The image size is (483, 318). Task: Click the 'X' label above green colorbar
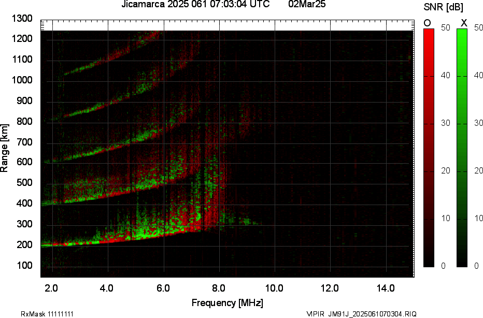[x=464, y=23]
